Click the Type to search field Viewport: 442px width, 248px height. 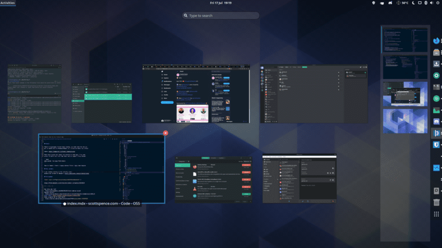coord(221,16)
